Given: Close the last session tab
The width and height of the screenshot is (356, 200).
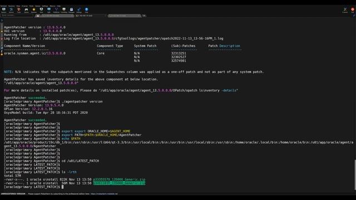Looking at the screenshot, I should (x=139, y=16).
